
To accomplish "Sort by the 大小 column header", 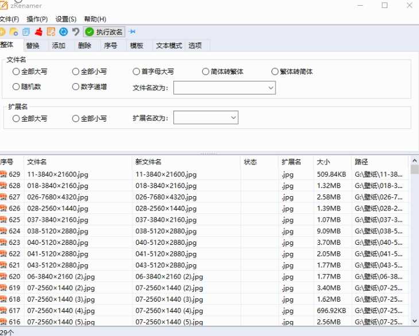I will pyautogui.click(x=323, y=162).
